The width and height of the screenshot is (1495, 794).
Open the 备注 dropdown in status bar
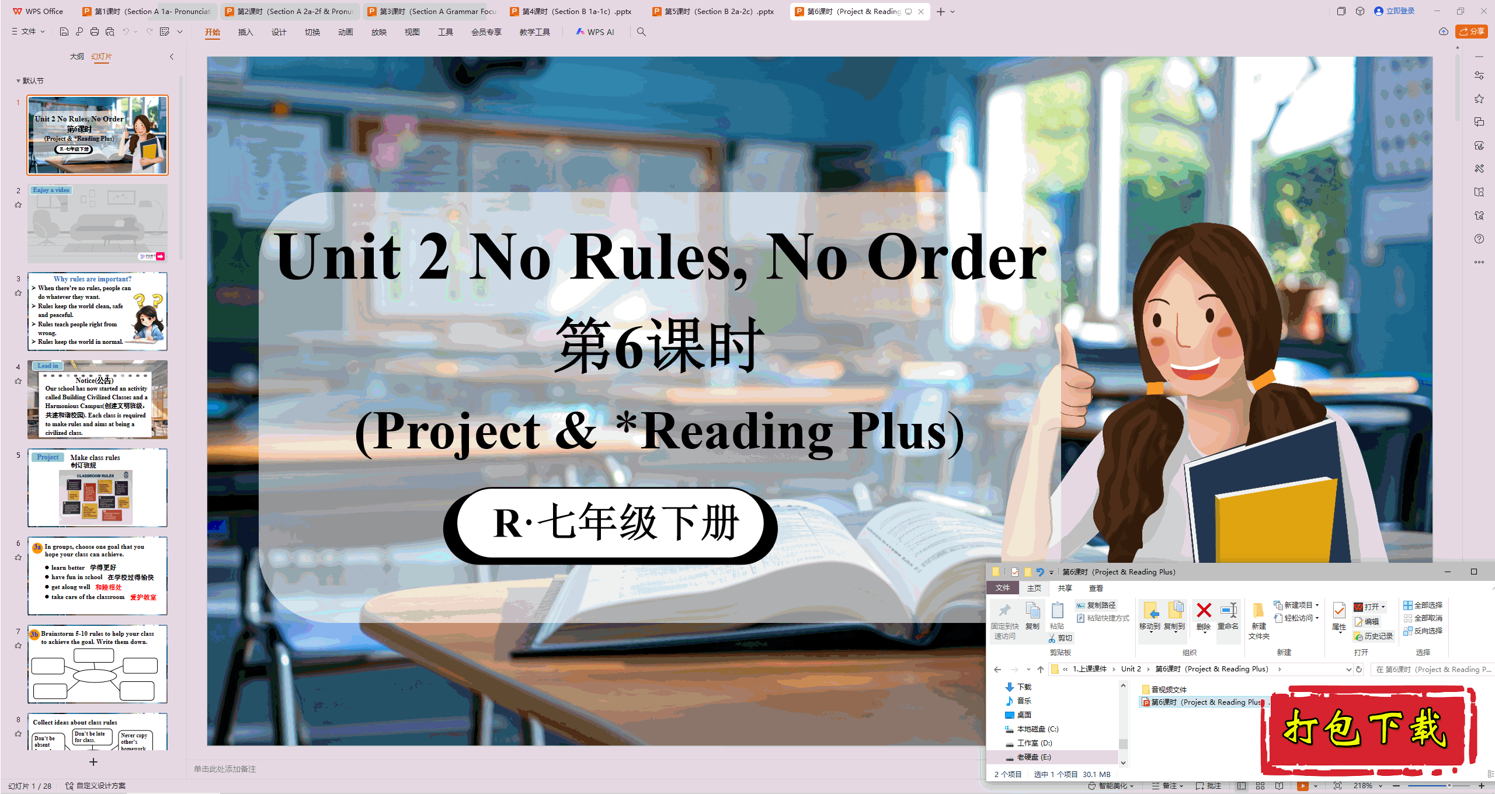click(x=1167, y=786)
